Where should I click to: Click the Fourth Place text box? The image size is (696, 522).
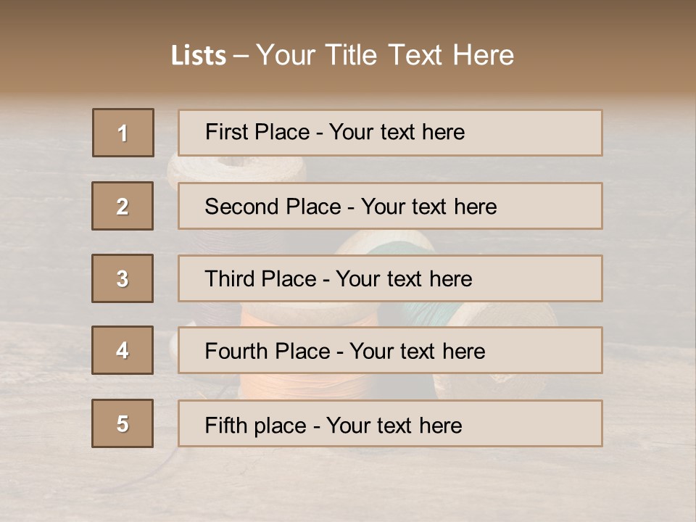click(390, 350)
